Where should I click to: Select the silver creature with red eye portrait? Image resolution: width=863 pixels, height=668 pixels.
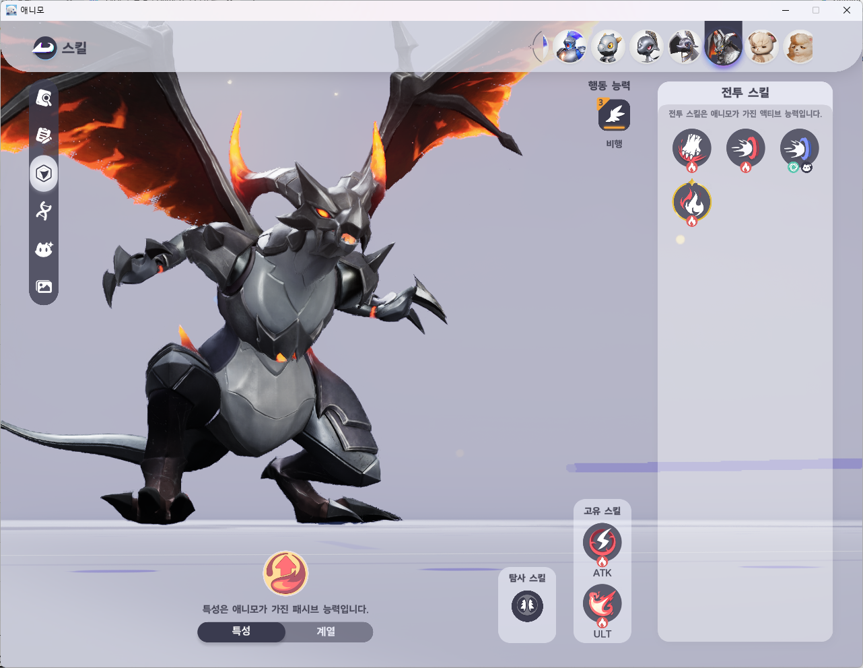[x=647, y=47]
